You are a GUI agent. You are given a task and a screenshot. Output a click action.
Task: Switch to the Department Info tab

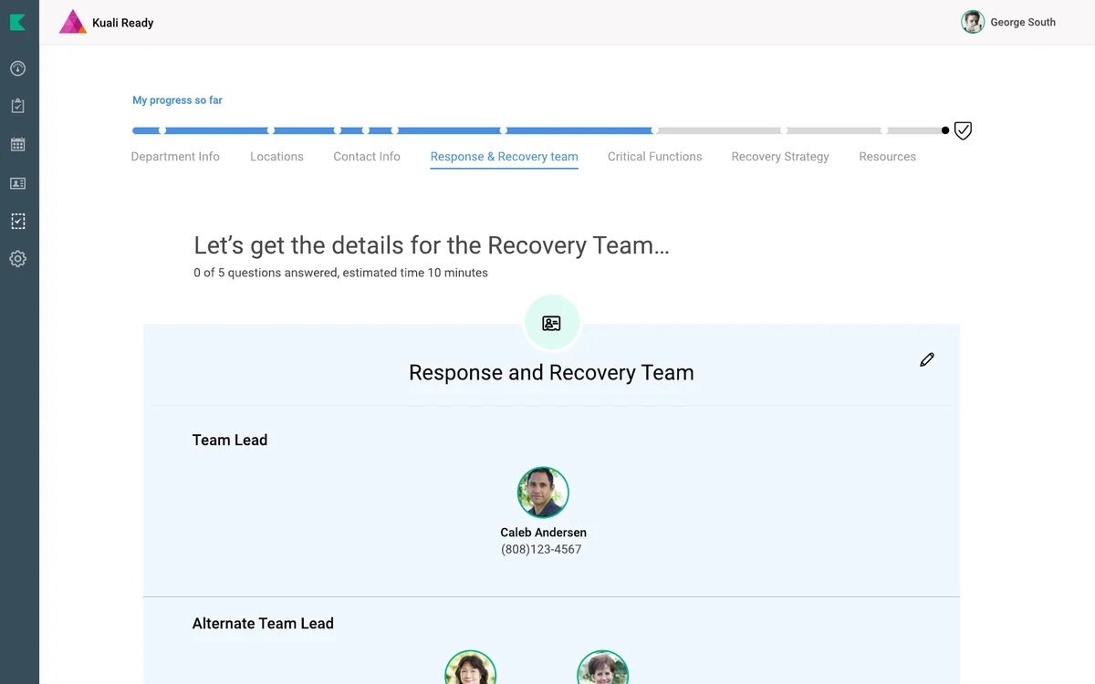(x=175, y=157)
